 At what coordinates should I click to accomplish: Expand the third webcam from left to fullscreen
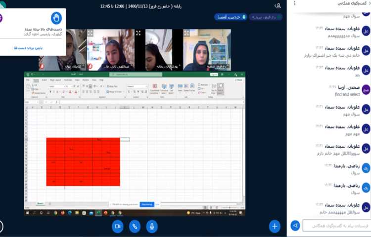139,33
